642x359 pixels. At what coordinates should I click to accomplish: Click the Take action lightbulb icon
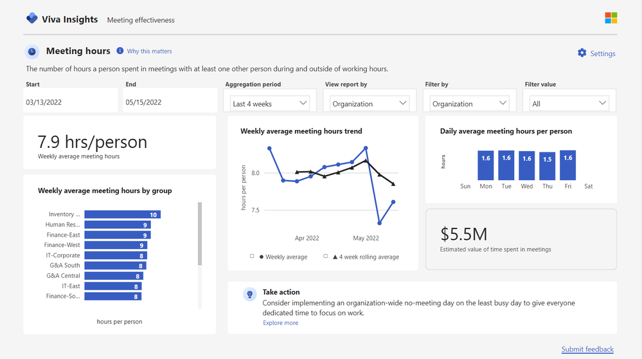click(249, 294)
